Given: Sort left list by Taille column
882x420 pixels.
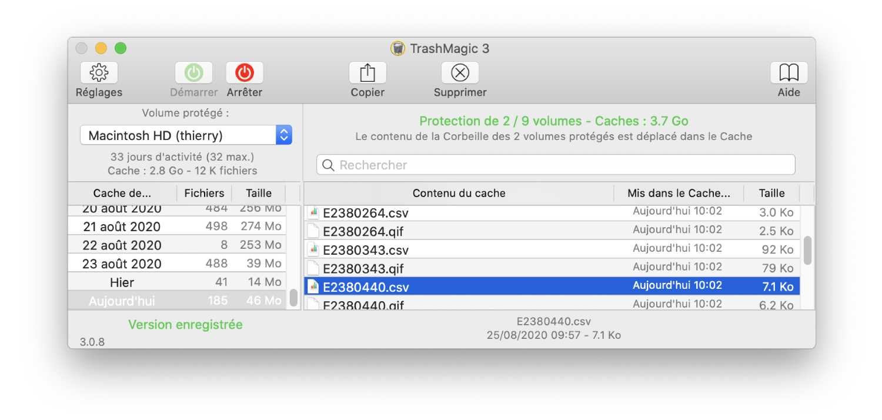Looking at the screenshot, I should click(259, 193).
